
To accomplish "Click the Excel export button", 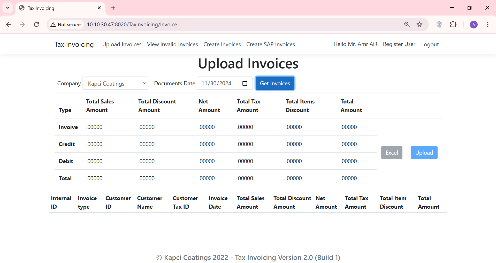I will click(392, 152).
